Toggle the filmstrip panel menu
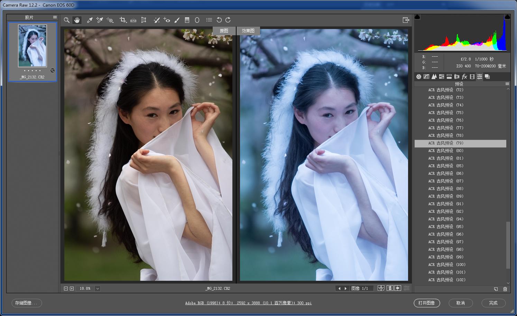 [54, 17]
